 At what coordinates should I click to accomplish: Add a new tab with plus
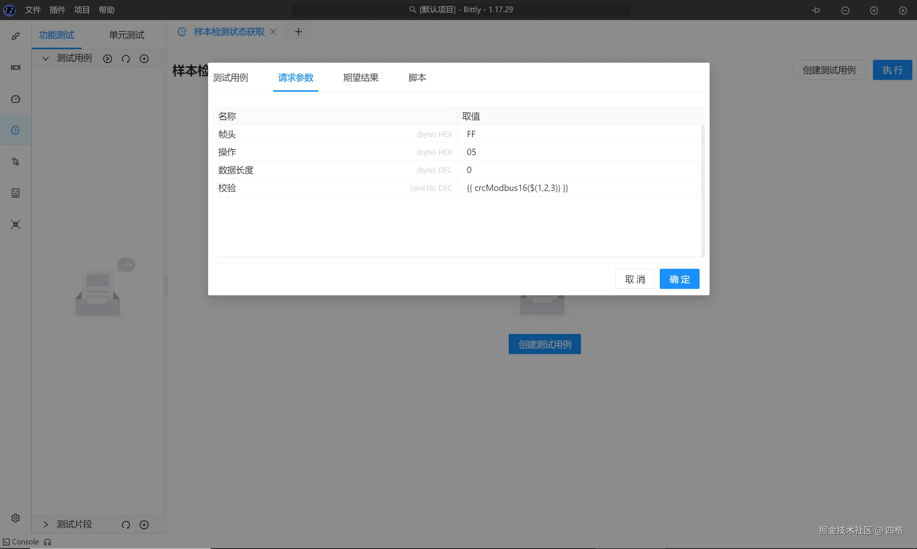tap(298, 32)
